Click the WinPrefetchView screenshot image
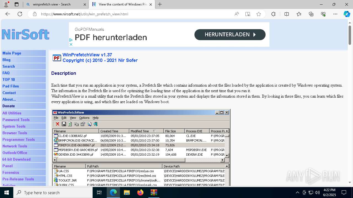Screen dimensions: 353x198 141,148
